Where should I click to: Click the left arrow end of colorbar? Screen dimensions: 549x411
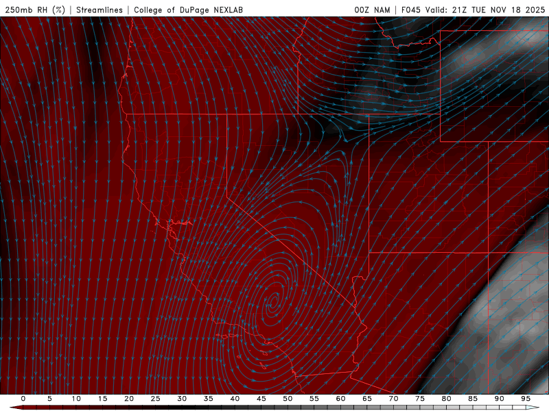point(16,408)
